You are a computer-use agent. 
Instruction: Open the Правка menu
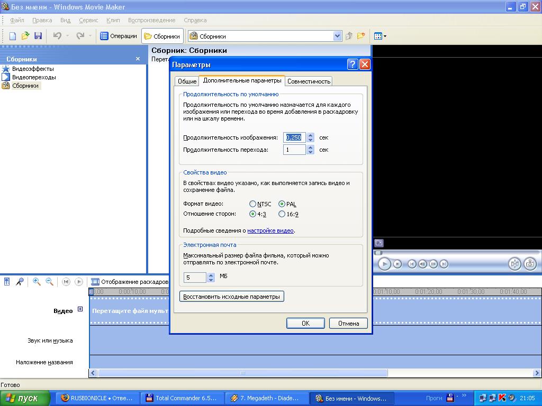[x=42, y=20]
